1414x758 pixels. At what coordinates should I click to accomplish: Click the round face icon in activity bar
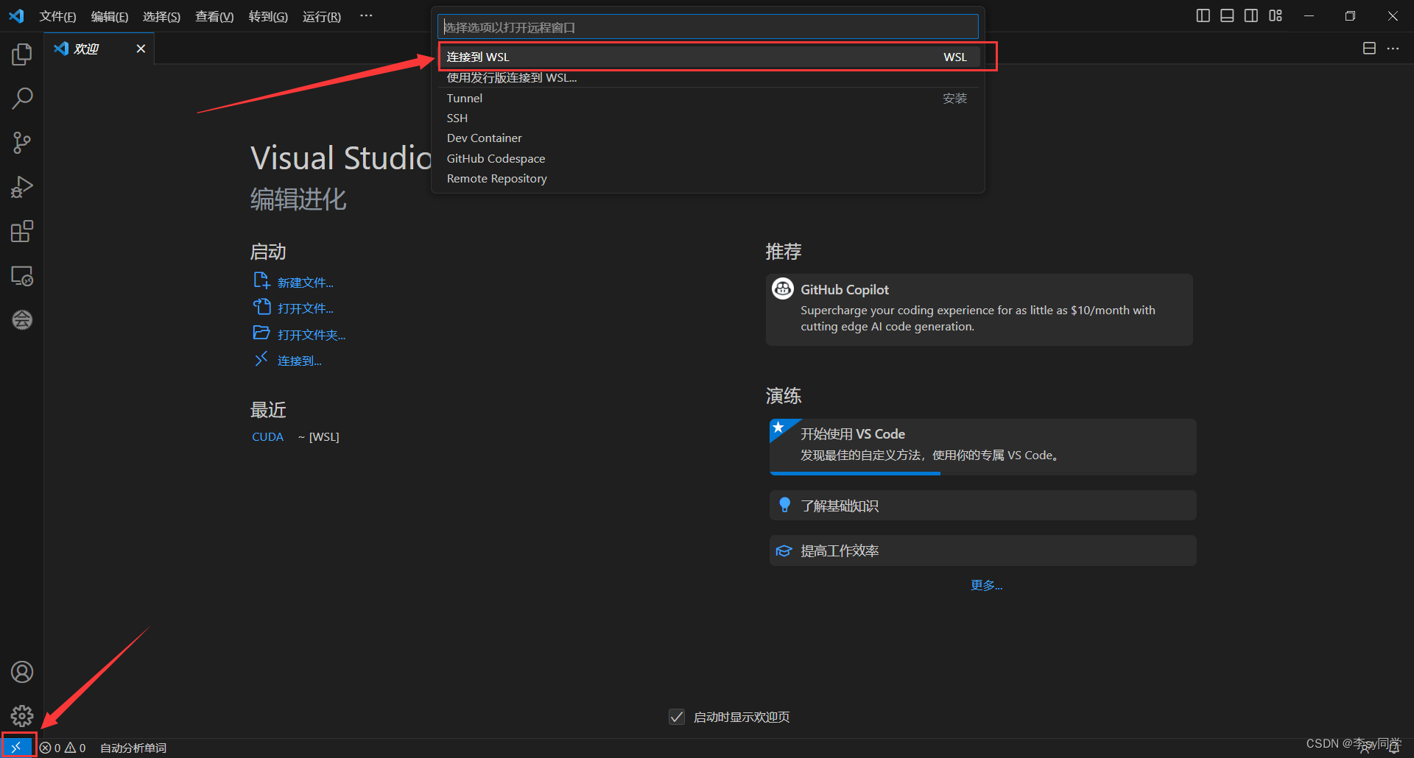pos(22,319)
